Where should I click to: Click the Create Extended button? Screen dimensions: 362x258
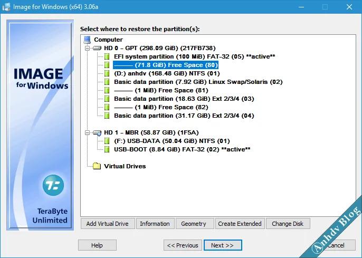pyautogui.click(x=240, y=224)
